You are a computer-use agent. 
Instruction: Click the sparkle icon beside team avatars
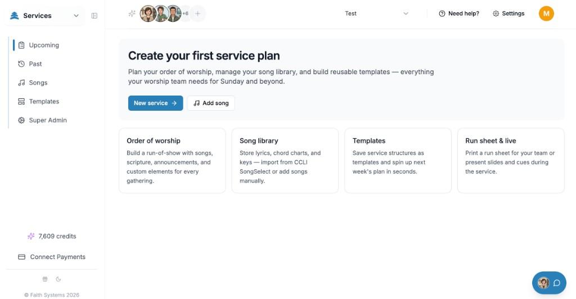[132, 13]
